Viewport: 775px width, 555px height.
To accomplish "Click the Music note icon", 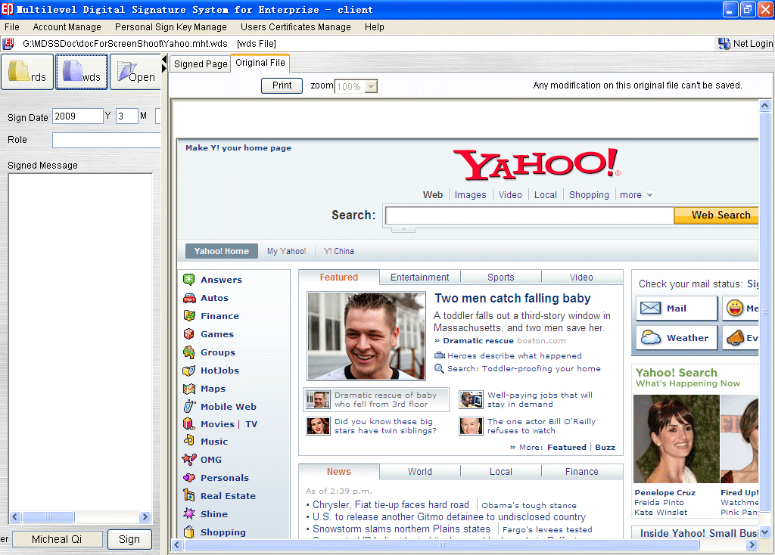I will tap(188, 440).
